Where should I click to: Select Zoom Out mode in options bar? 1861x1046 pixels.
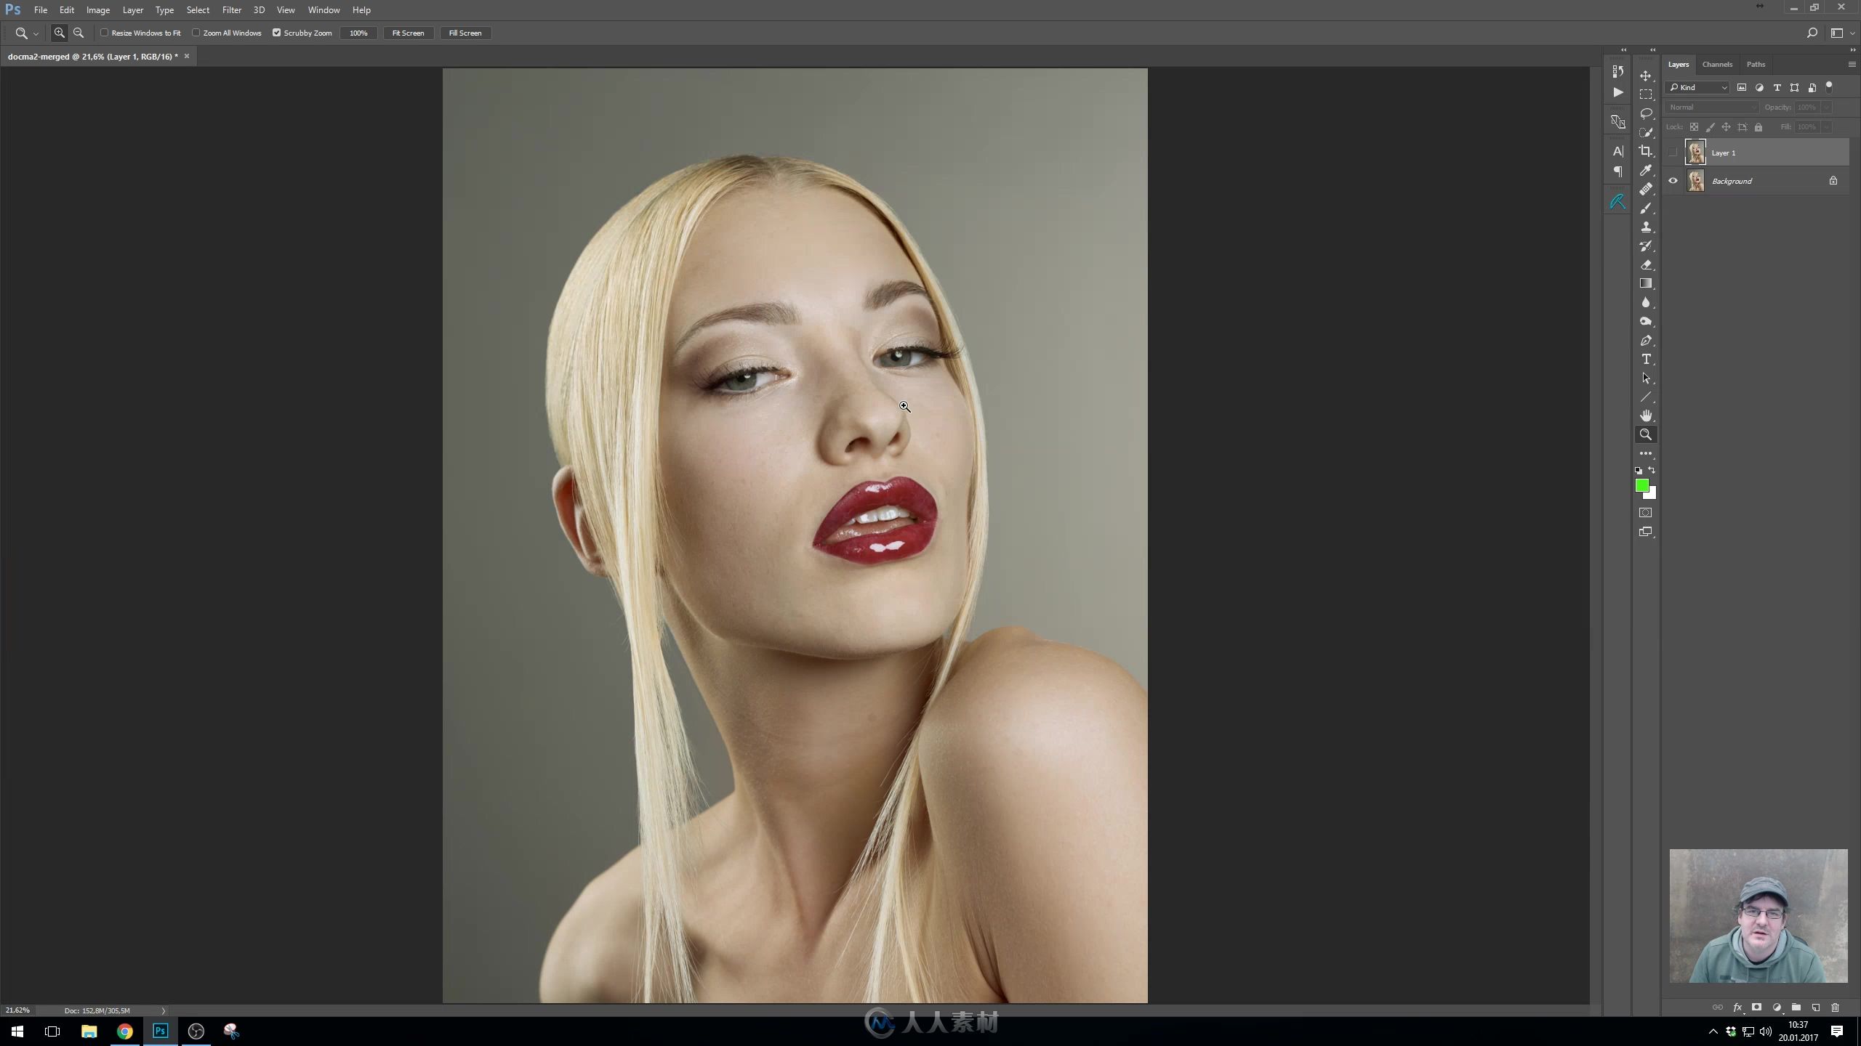[x=79, y=33]
